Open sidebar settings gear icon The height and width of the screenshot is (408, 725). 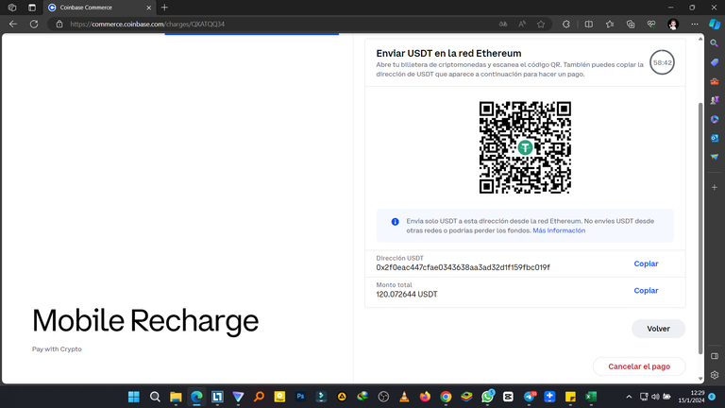click(715, 375)
